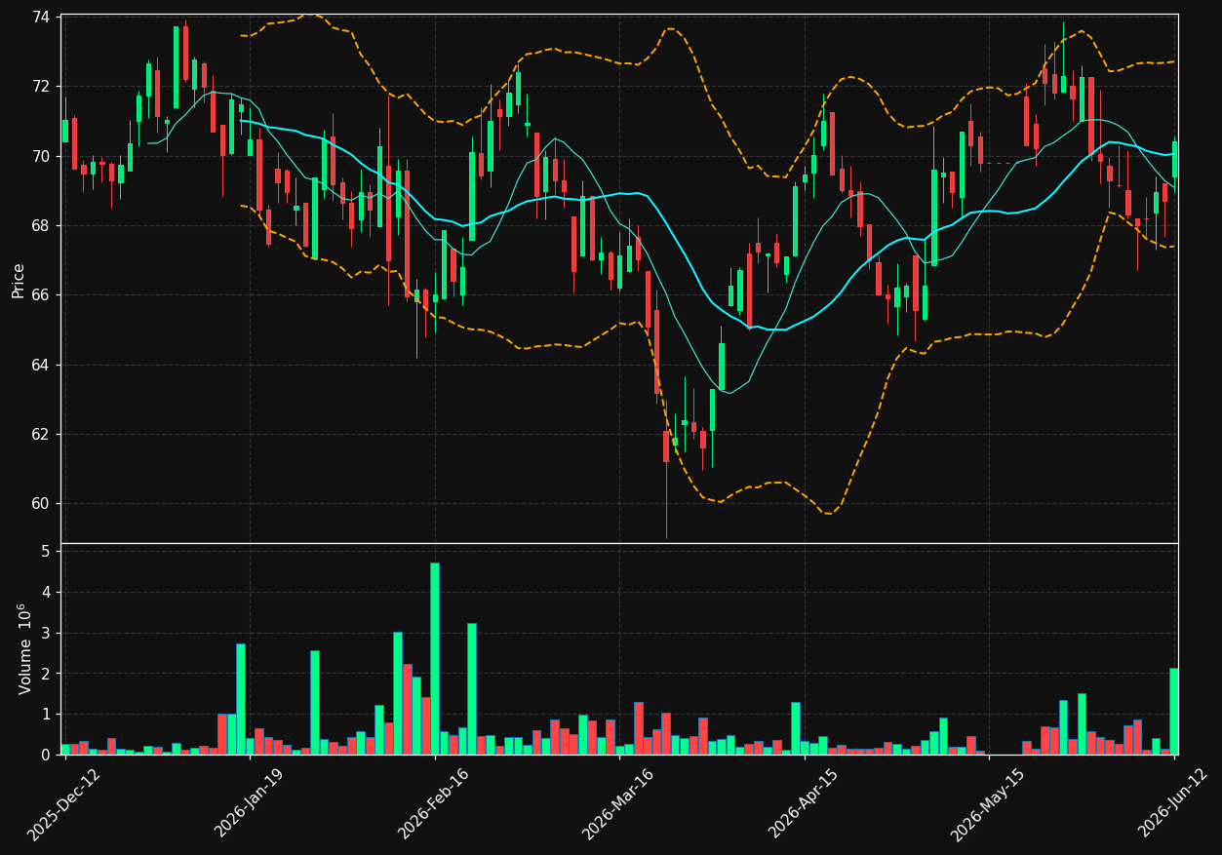Select the 3 volume axis tick label
1222x855 pixels.
(48, 634)
